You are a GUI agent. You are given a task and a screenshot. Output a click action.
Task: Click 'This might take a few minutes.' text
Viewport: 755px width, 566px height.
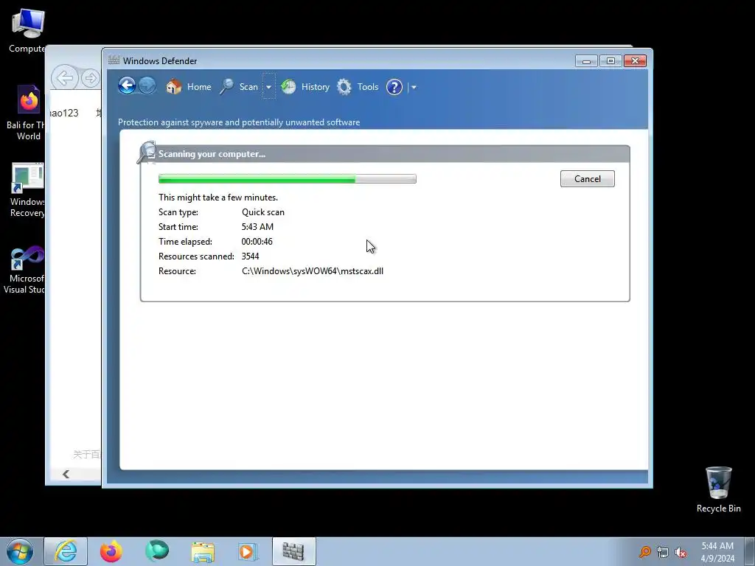pyautogui.click(x=218, y=198)
